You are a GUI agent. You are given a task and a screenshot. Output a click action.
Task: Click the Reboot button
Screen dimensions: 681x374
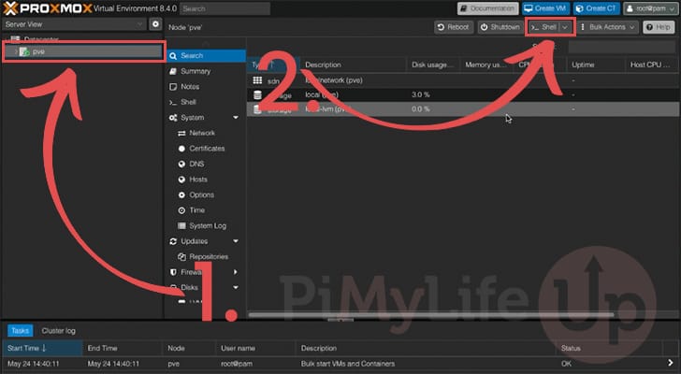coord(454,27)
